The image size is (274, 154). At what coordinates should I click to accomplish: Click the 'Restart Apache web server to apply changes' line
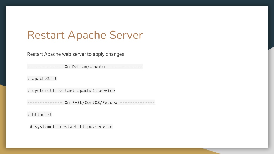pyautogui.click(x=76, y=54)
